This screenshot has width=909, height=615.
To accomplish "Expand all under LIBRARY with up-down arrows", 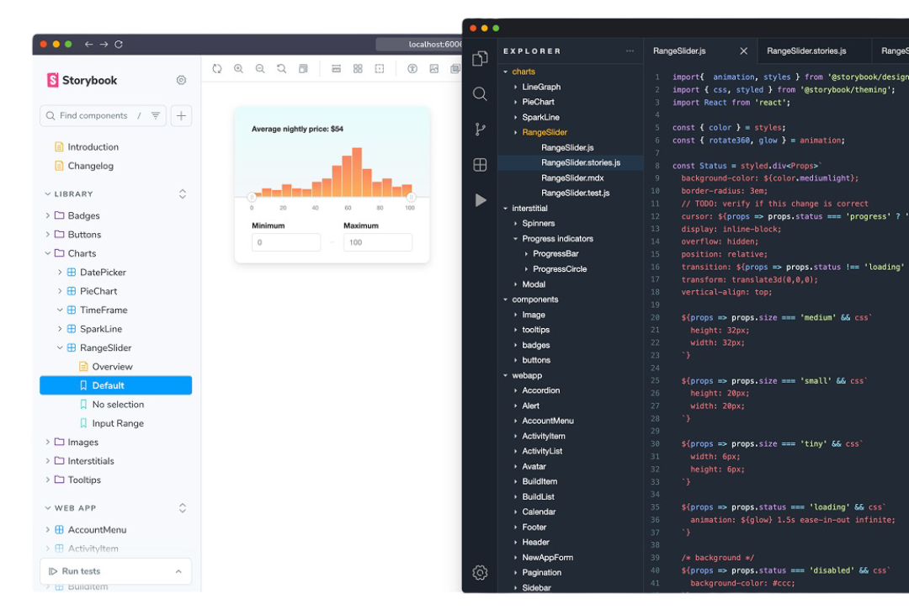I will click(182, 194).
